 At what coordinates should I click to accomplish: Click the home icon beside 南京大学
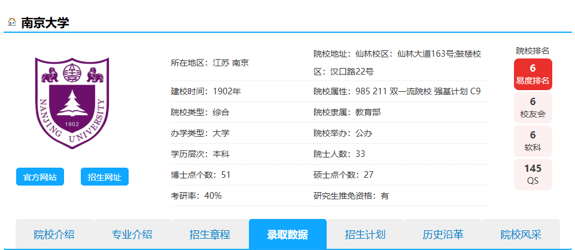(11, 23)
